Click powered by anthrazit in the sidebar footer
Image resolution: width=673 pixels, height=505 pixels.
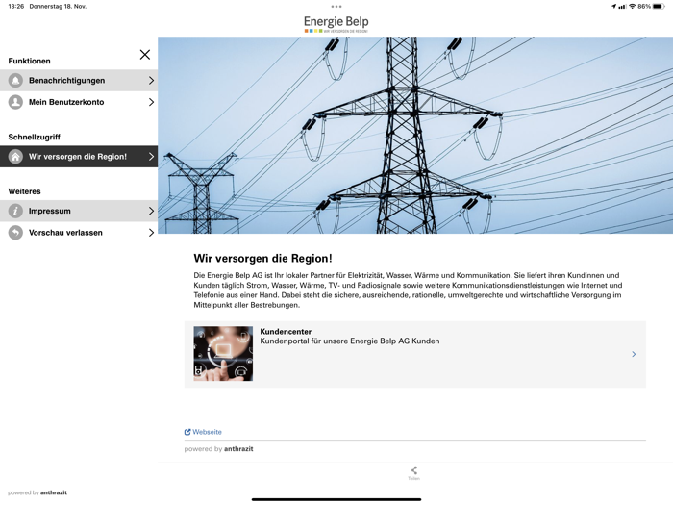[x=37, y=492]
